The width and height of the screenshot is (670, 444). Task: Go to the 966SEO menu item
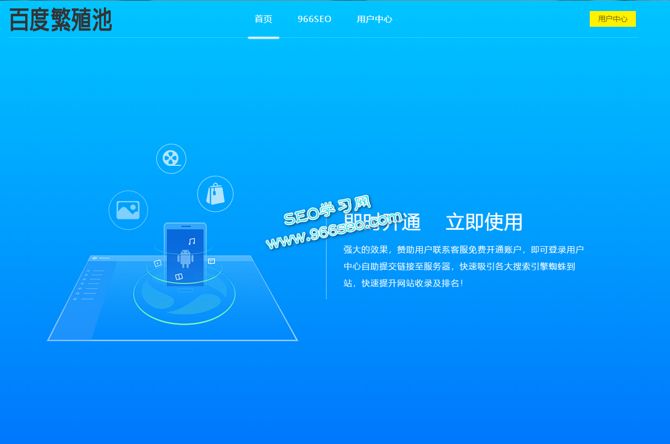[314, 19]
